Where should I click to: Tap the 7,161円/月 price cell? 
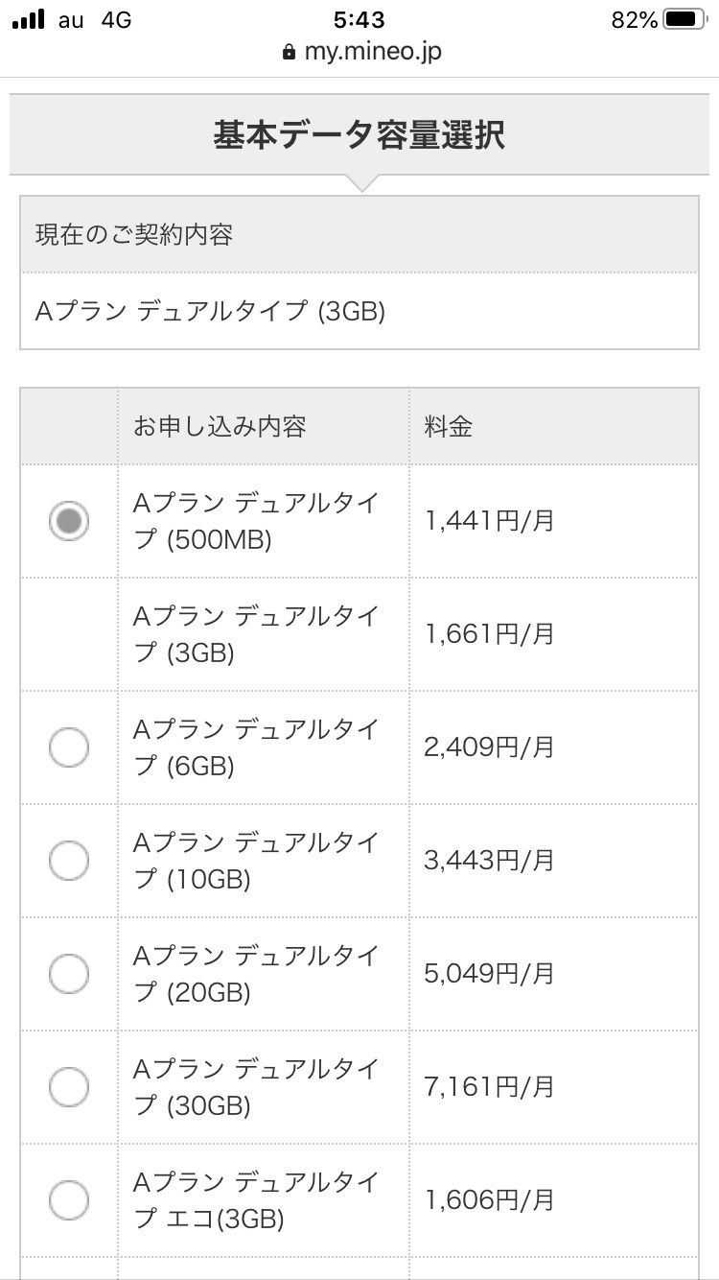[490, 1087]
